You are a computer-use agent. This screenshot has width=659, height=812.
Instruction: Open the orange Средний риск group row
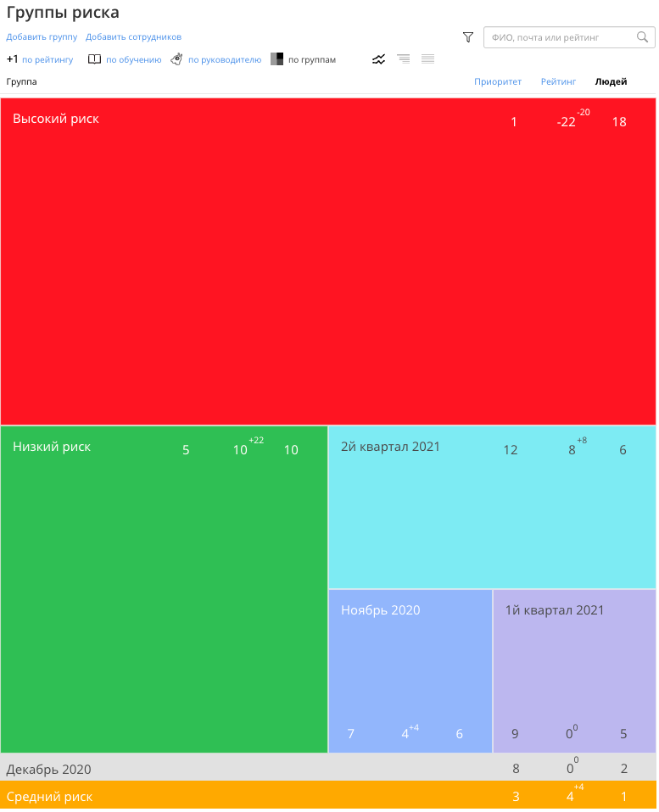[x=328, y=796]
